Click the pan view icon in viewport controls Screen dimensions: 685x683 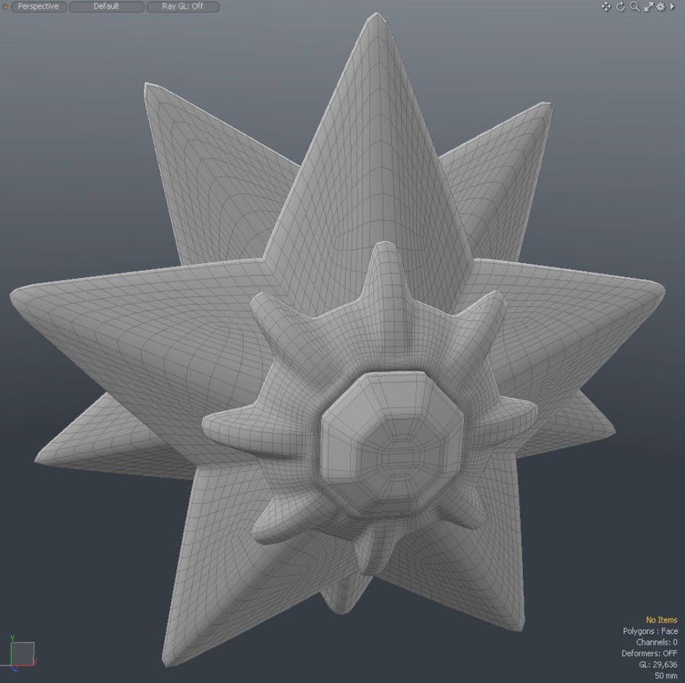606,6
